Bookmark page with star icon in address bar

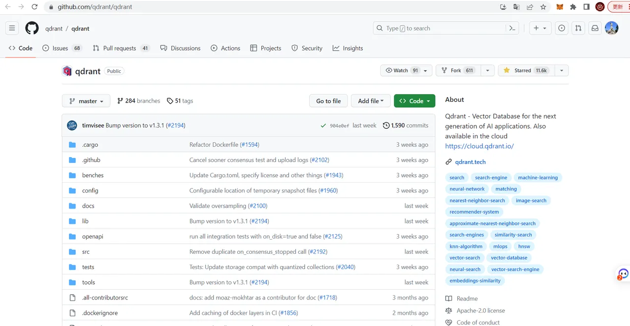(543, 7)
